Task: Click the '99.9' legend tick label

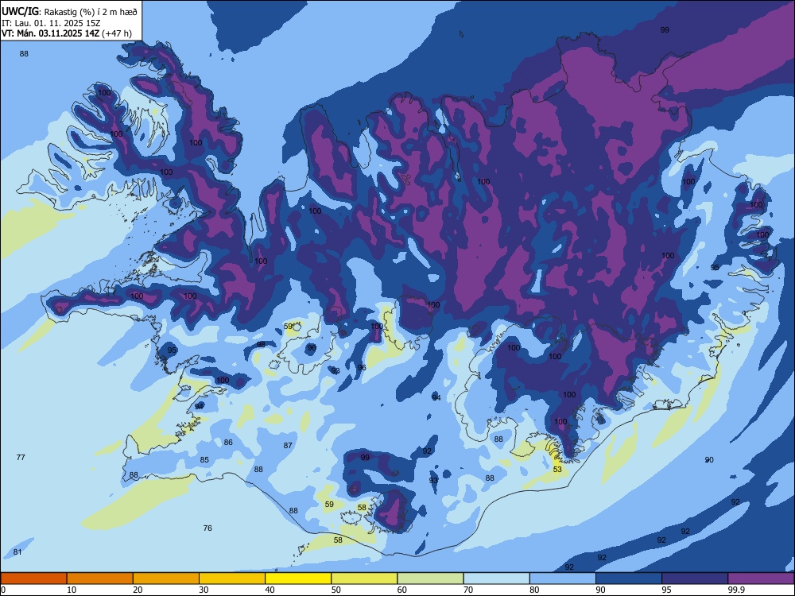Action: pyautogui.click(x=735, y=590)
